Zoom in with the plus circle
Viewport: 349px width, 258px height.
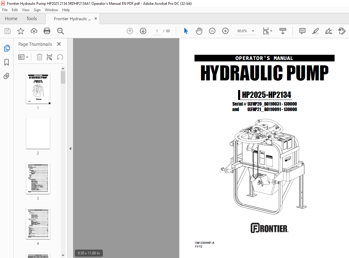click(x=225, y=31)
